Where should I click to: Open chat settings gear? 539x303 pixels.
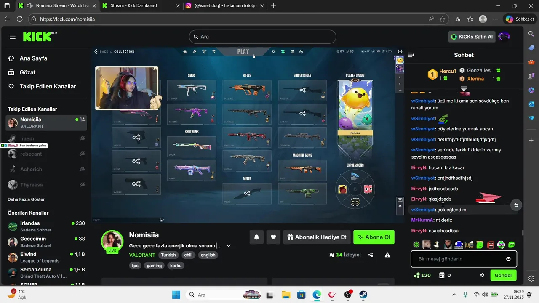click(x=482, y=275)
